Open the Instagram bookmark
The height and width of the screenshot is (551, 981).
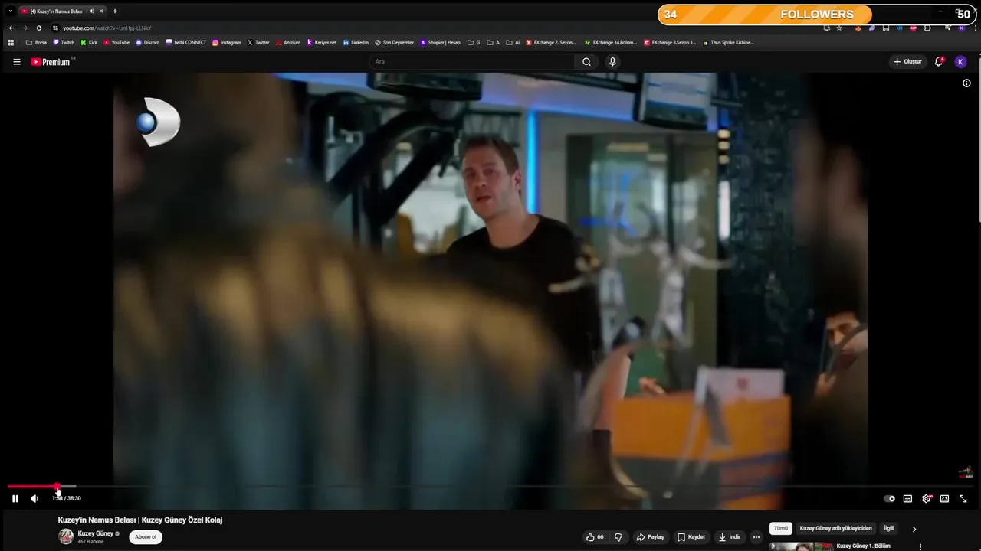(x=226, y=42)
